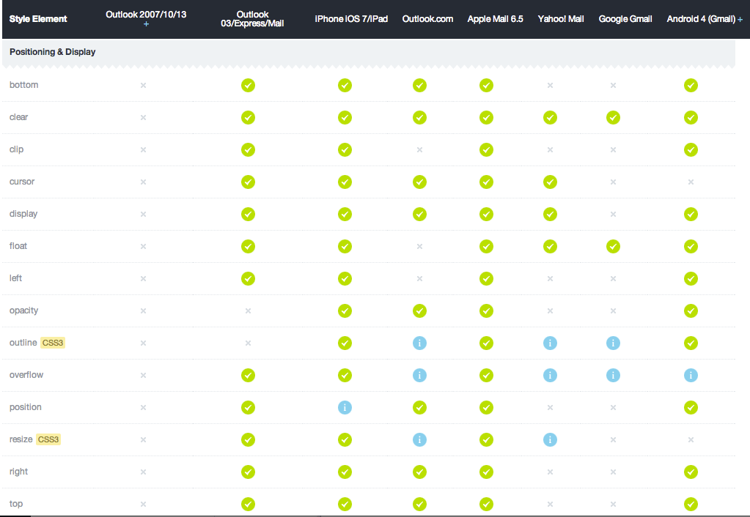This screenshot has height=517, width=750.
Task: Click left checkmark under Android 4 (Gmail)
Action: (691, 278)
